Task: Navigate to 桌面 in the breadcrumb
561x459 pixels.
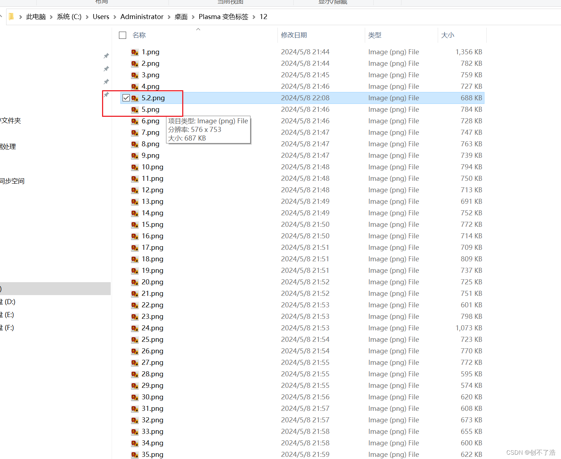Action: pos(181,17)
